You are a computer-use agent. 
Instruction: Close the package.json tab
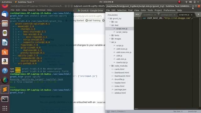click(x=175, y=15)
